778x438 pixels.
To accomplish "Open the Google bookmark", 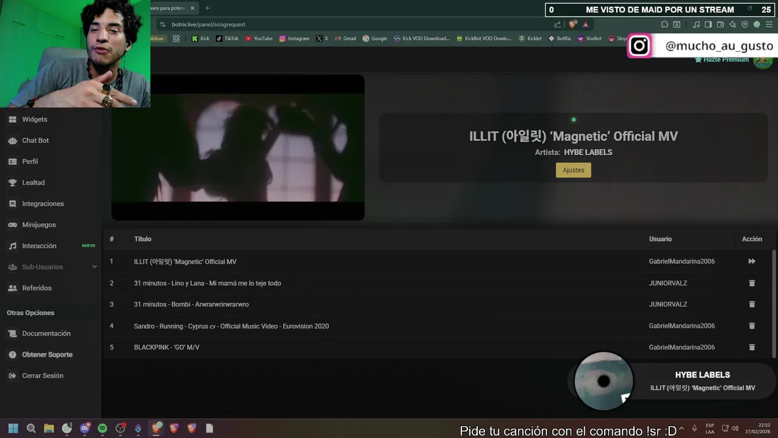I will point(375,38).
